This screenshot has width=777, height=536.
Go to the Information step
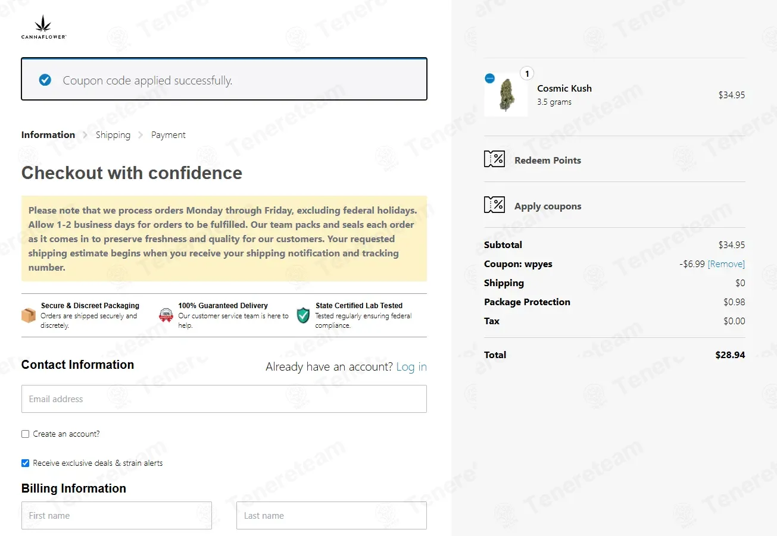pyautogui.click(x=48, y=134)
